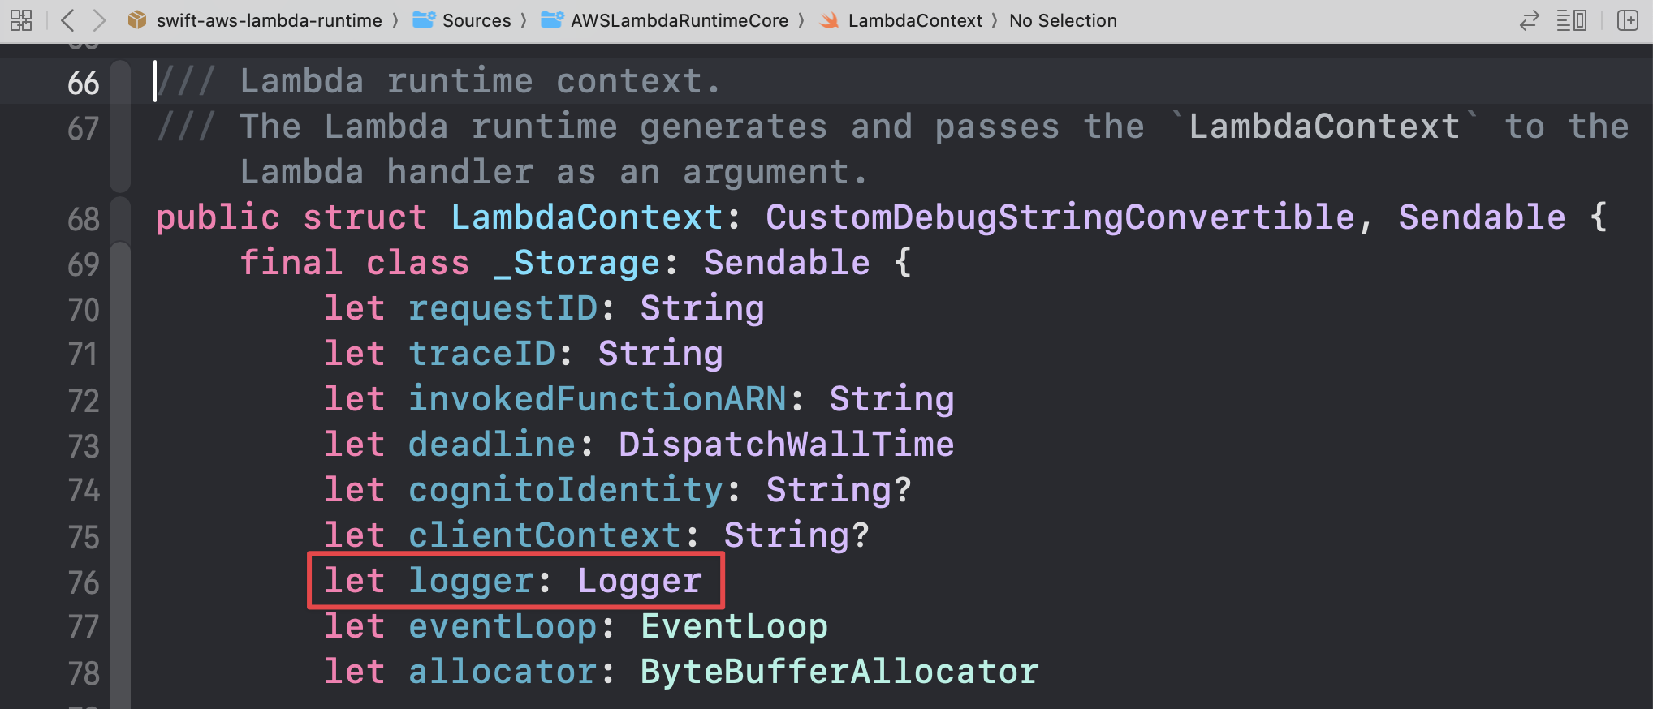
Task: Toggle source control change bar beside line 66
Action: [120, 81]
